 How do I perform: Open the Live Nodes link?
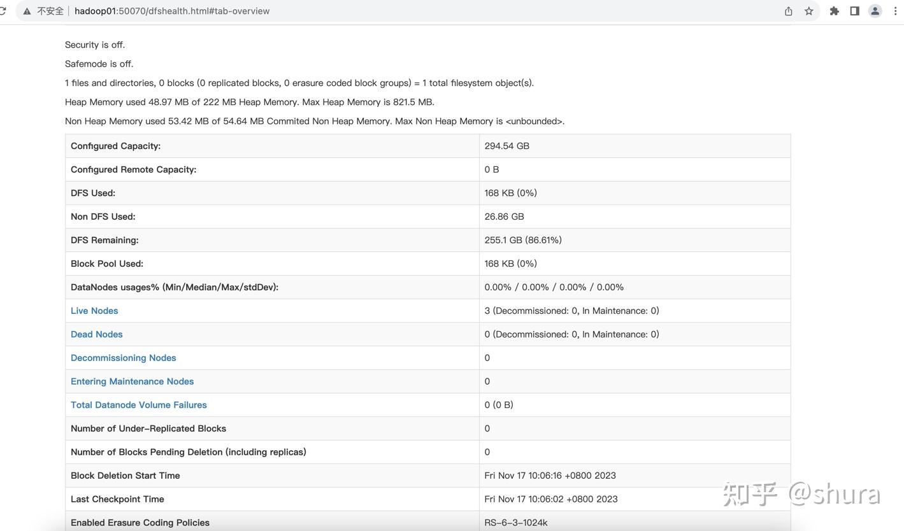click(x=94, y=311)
